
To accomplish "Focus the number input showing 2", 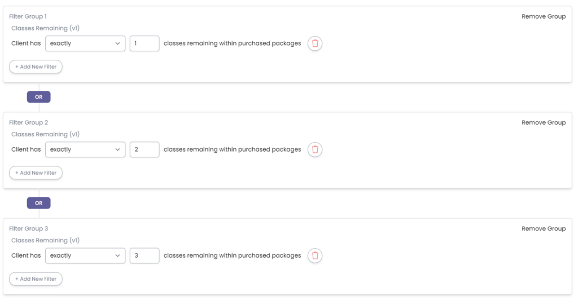I will tap(144, 149).
